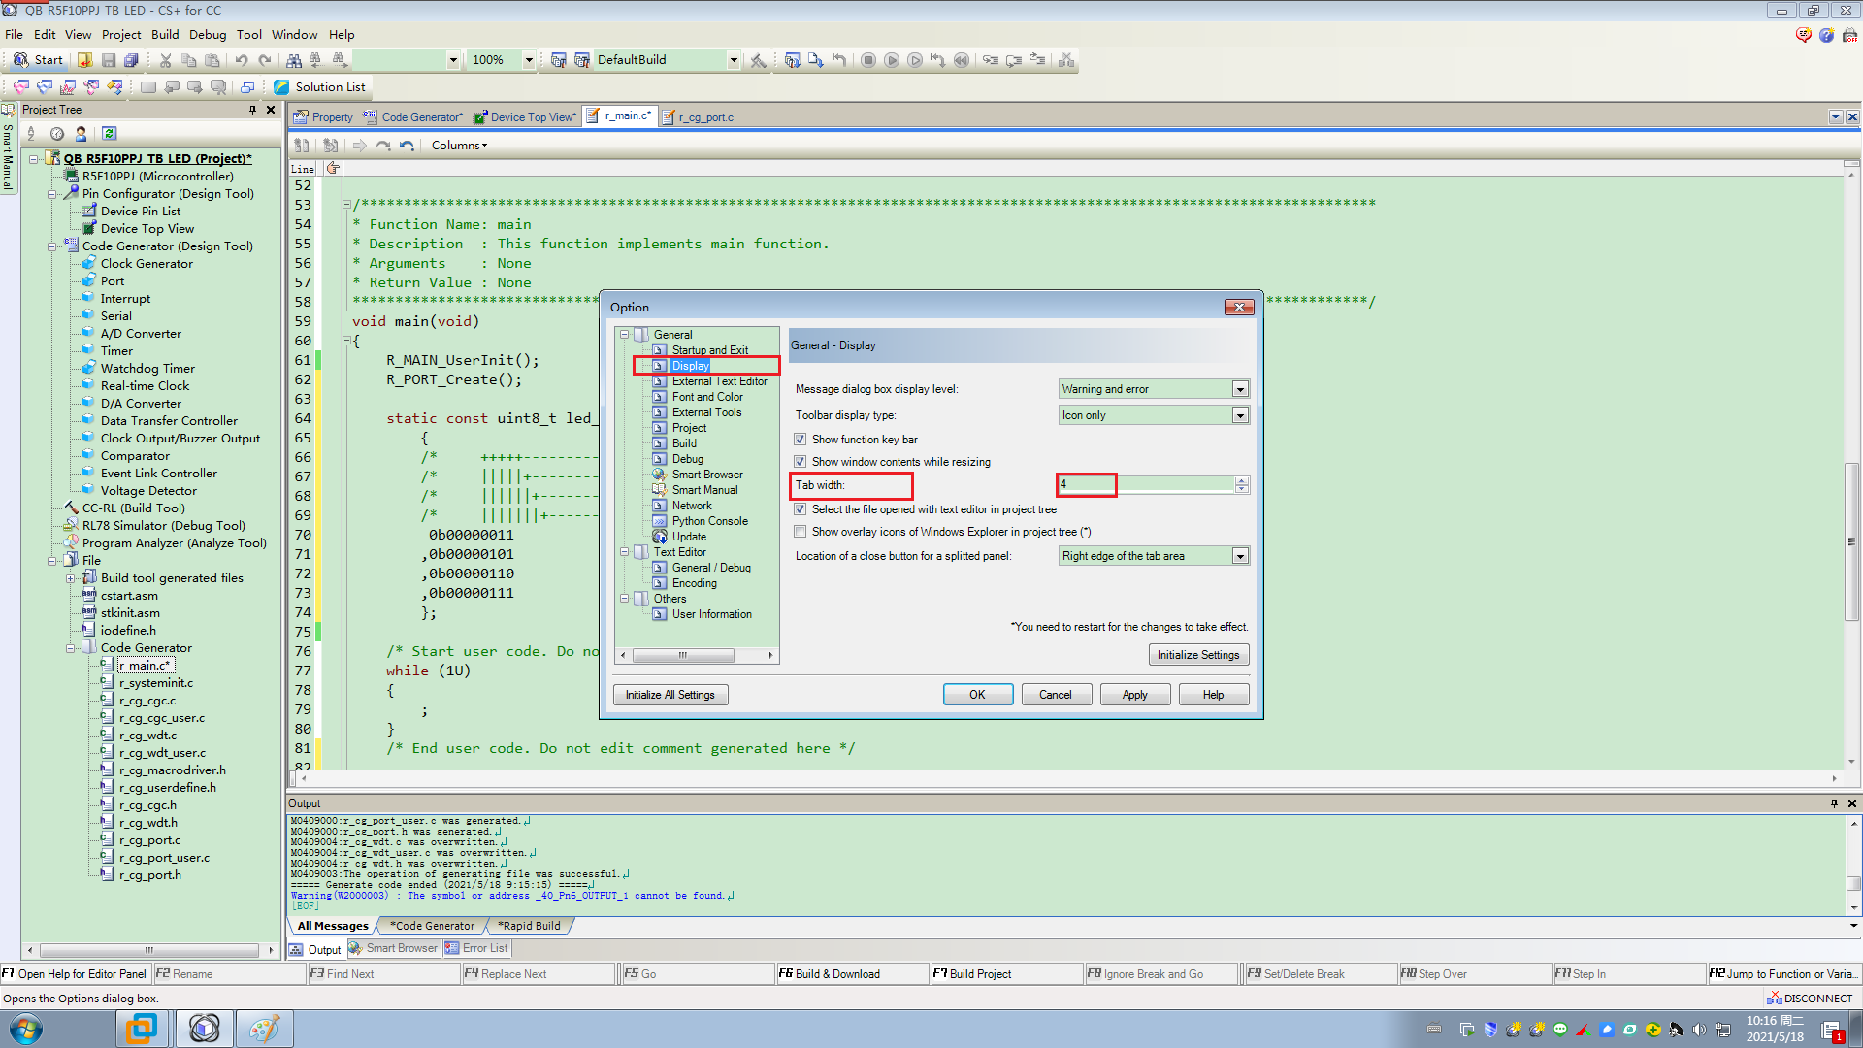Viewport: 1863px width, 1048px height.
Task: Apply the option changes
Action: click(1134, 694)
